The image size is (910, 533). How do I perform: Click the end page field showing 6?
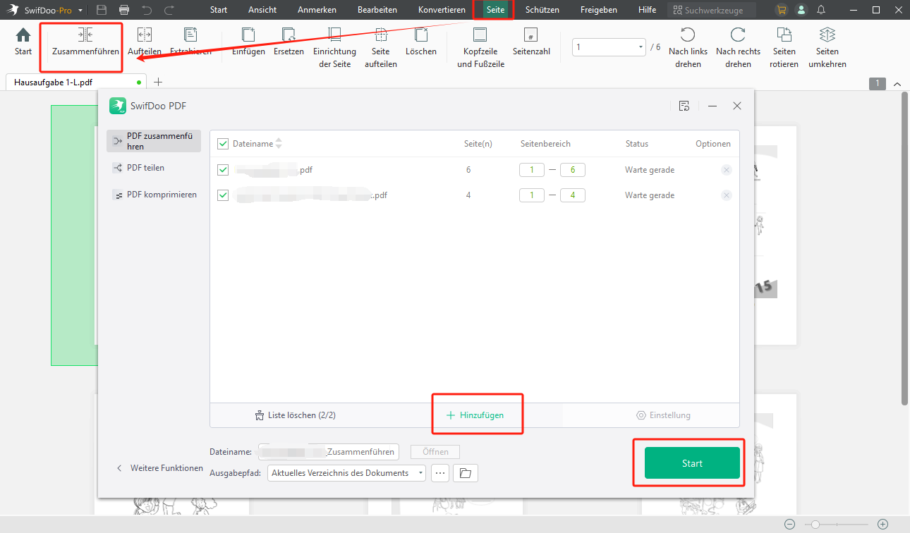573,170
